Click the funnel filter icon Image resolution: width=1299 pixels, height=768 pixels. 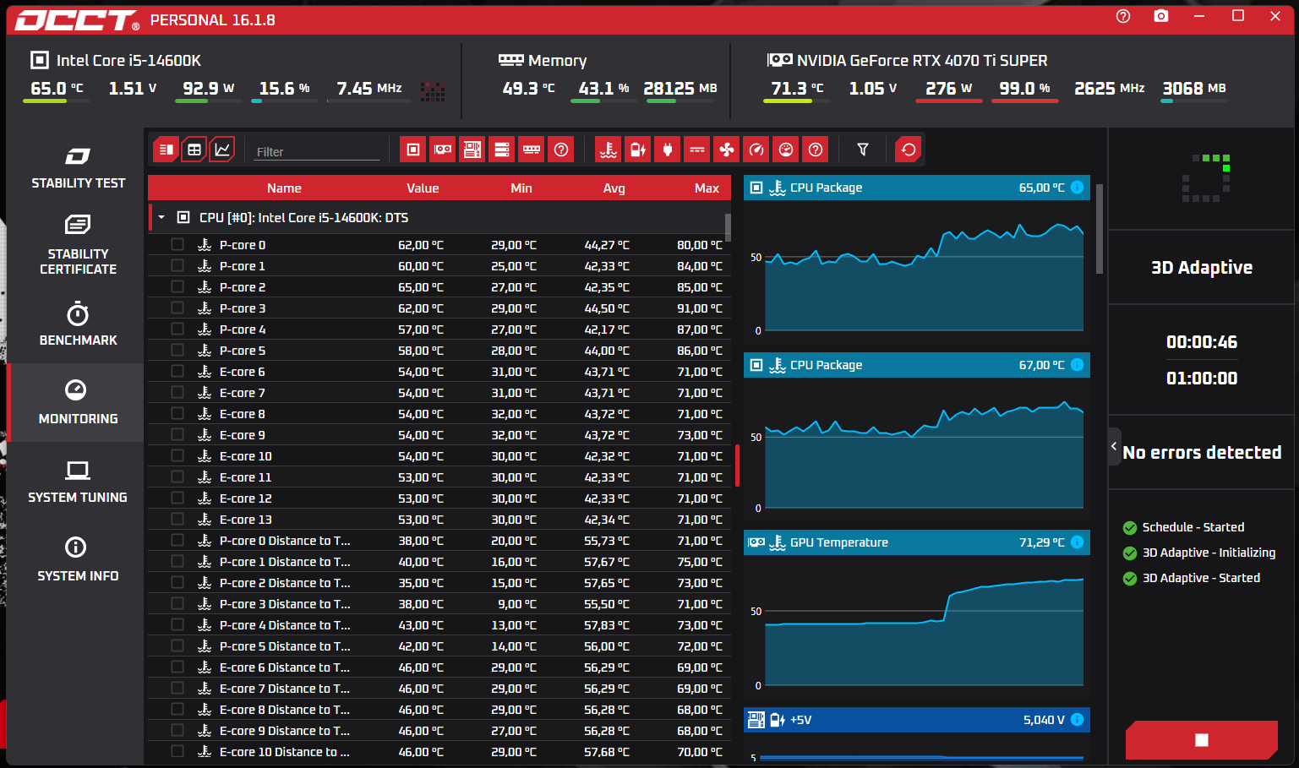click(863, 150)
